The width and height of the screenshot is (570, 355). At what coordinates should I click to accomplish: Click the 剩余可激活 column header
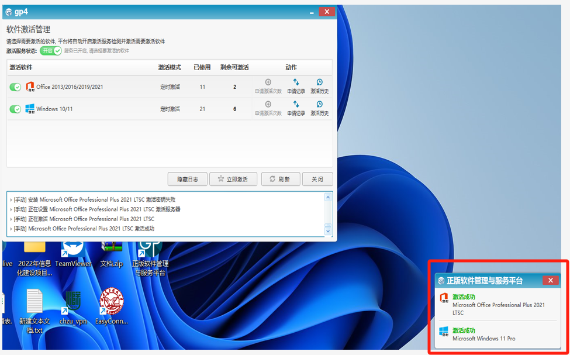click(x=234, y=67)
